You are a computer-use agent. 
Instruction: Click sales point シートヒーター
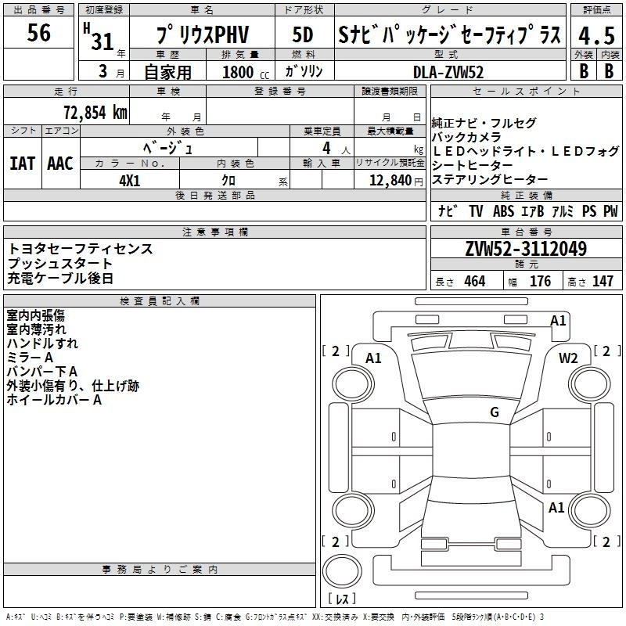pos(473,165)
